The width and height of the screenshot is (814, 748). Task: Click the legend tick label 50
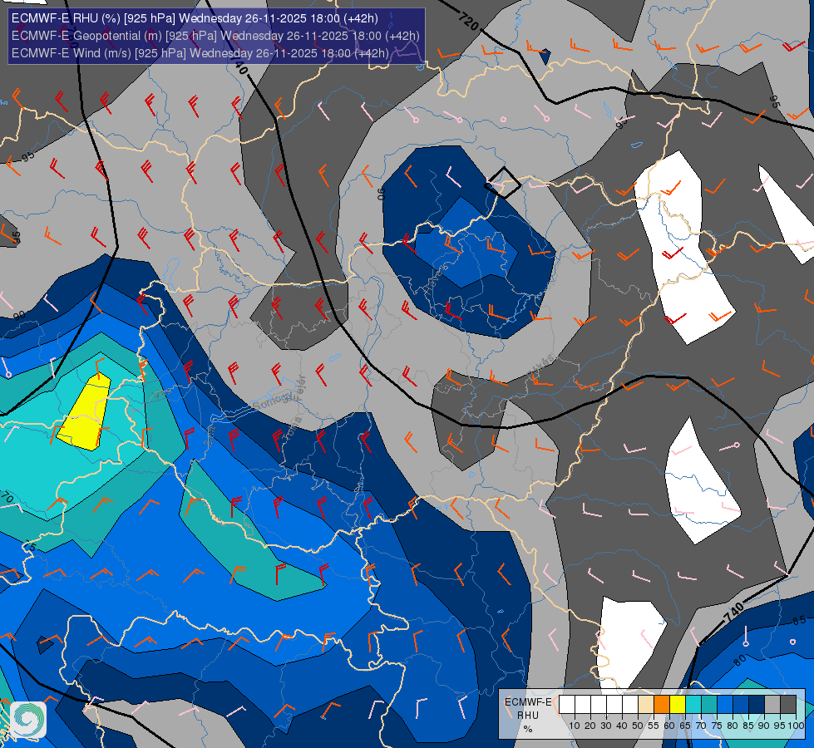pos(638,726)
